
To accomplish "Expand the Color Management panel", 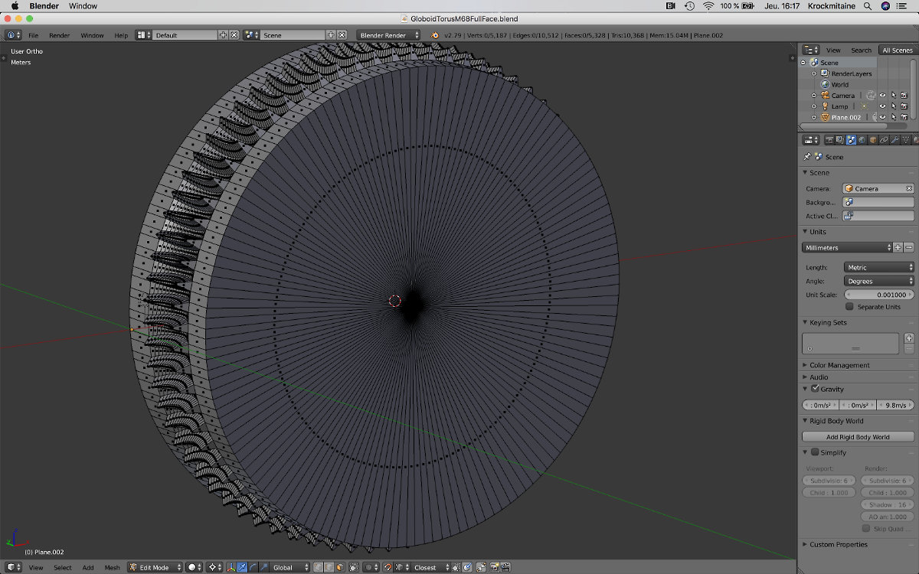I will point(839,365).
